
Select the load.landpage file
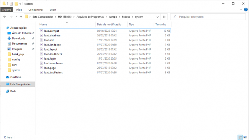pyautogui.click(x=105, y=45)
